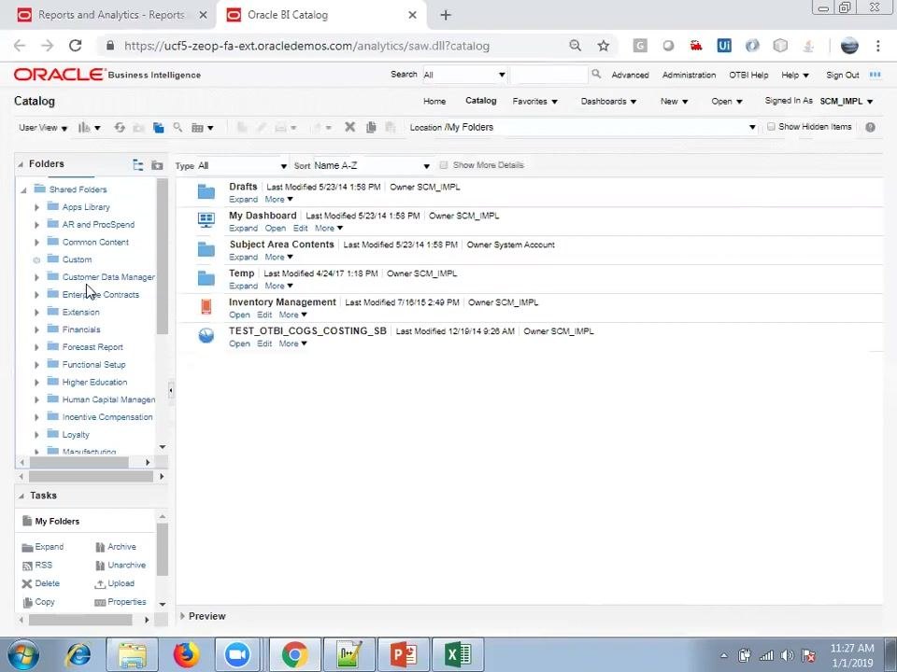The image size is (897, 672).
Task: Expand the Financials folder node
Action: (36, 329)
